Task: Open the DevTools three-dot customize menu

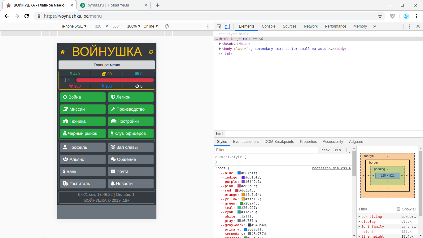Action: pyautogui.click(x=409, y=26)
